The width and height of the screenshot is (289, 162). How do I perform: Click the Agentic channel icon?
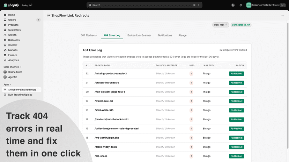(x=5, y=77)
